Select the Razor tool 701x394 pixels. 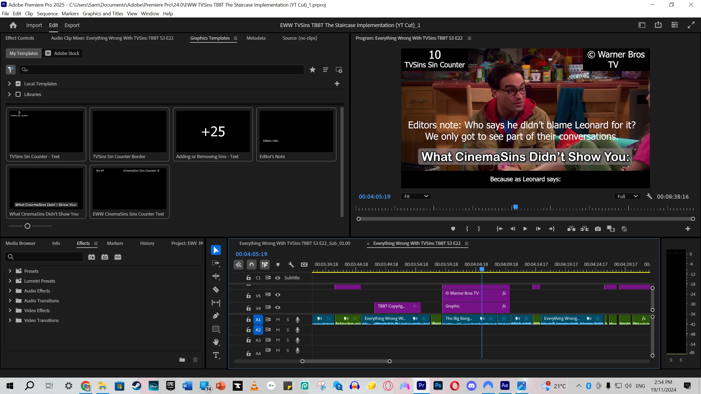point(216,289)
